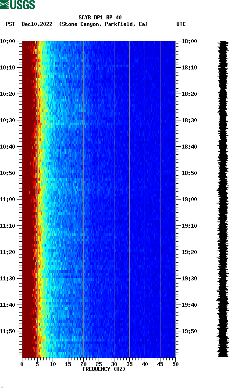The image size is (242, 392).
Task: Click the '10:40' PST time label
Action: 7,147
